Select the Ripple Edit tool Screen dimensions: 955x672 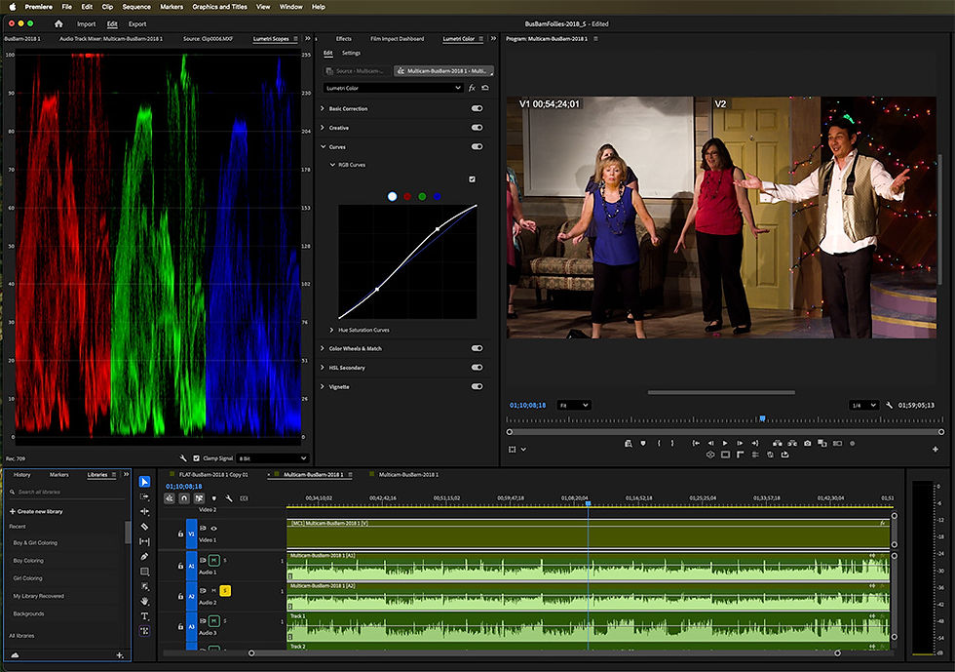coord(144,512)
